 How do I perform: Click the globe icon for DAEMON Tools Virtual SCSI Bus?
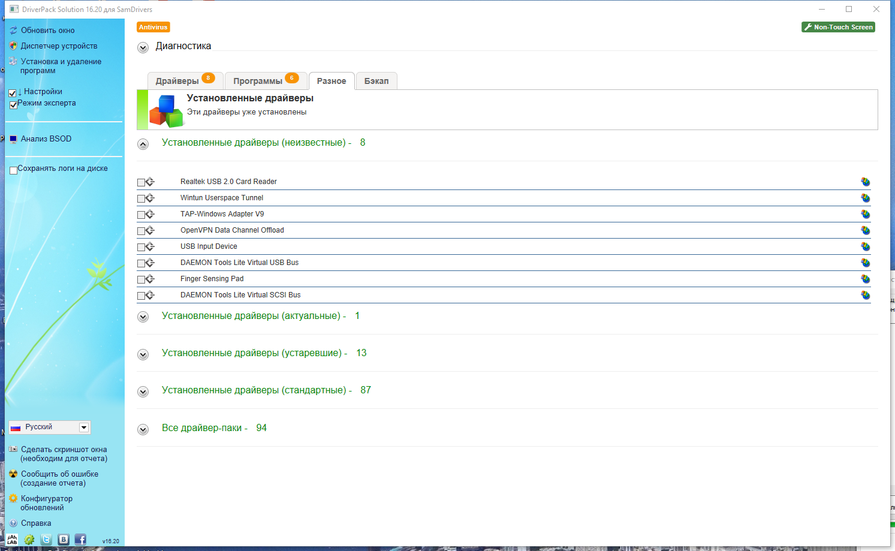866,295
